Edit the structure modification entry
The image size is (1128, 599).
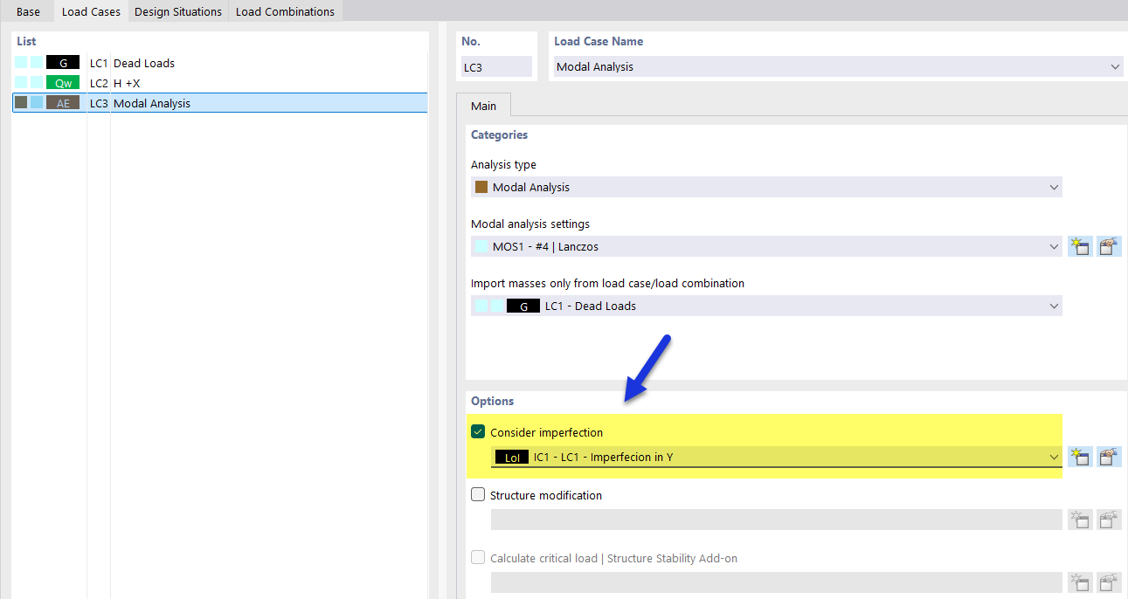(x=1109, y=519)
